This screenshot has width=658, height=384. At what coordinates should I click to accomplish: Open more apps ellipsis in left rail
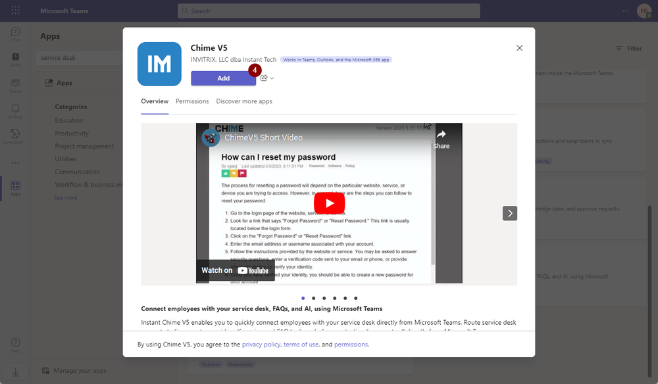pos(16,162)
